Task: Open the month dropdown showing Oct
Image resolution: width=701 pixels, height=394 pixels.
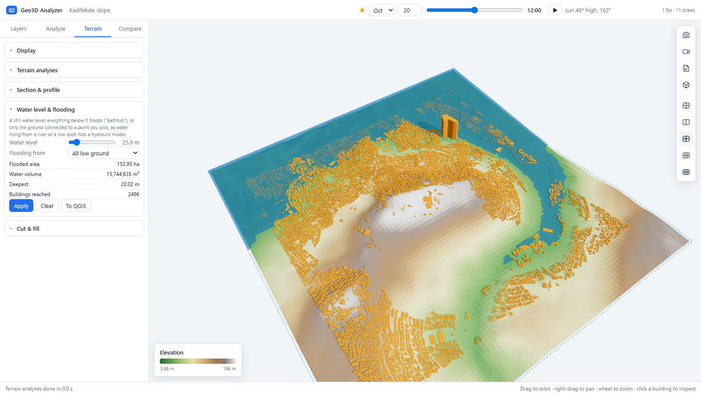Action: pyautogui.click(x=382, y=10)
